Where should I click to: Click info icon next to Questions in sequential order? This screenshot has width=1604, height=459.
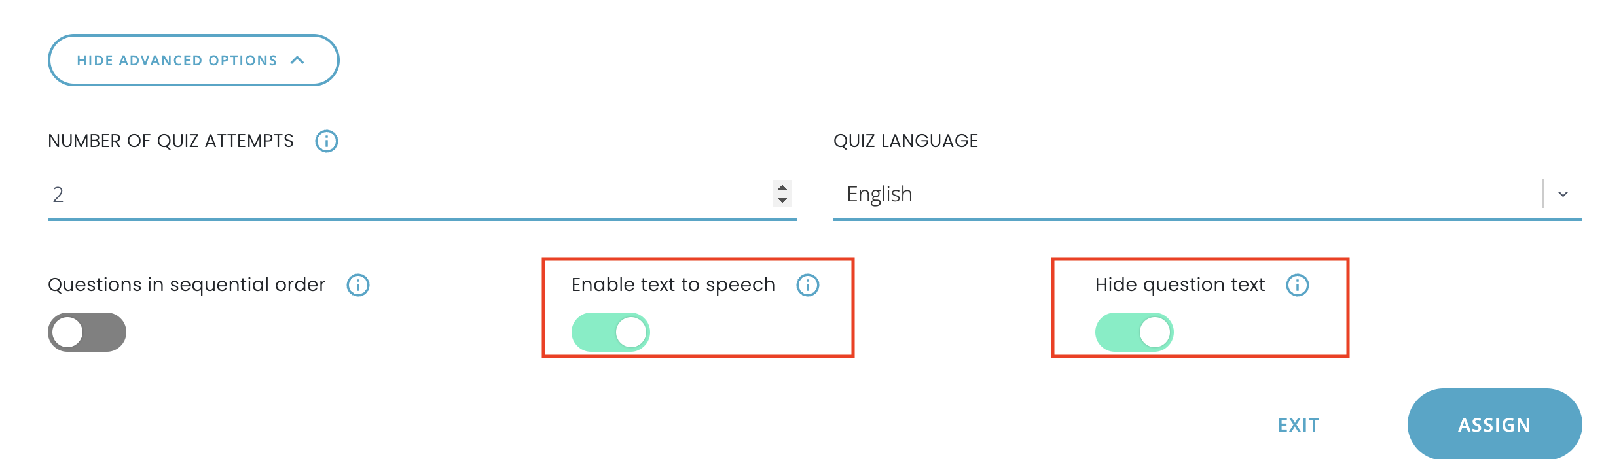357,285
